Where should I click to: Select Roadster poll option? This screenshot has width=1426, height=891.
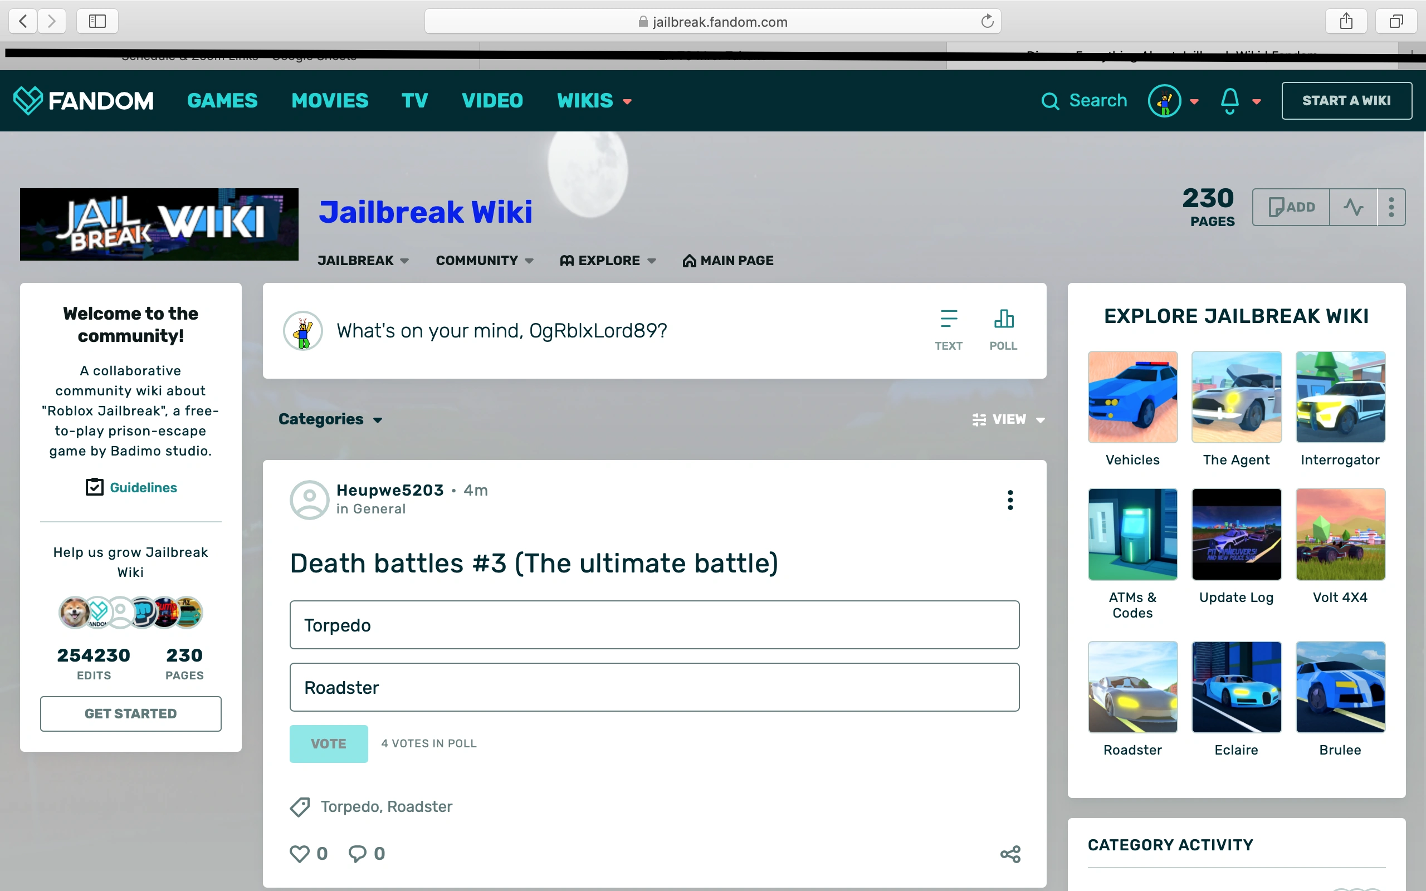654,687
